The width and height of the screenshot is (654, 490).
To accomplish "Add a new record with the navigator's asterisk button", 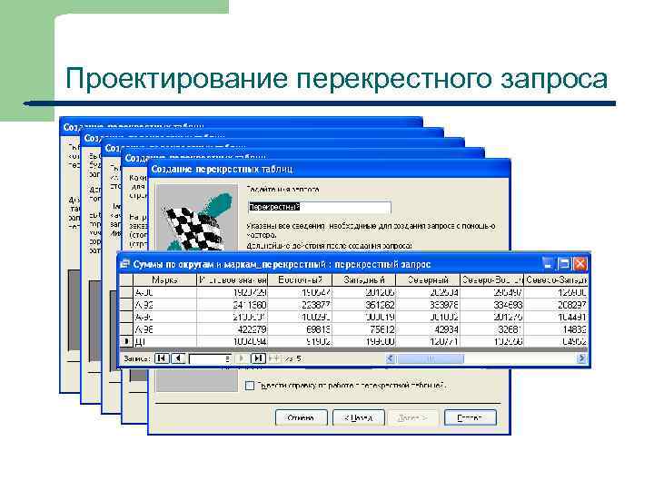I will pyautogui.click(x=274, y=358).
